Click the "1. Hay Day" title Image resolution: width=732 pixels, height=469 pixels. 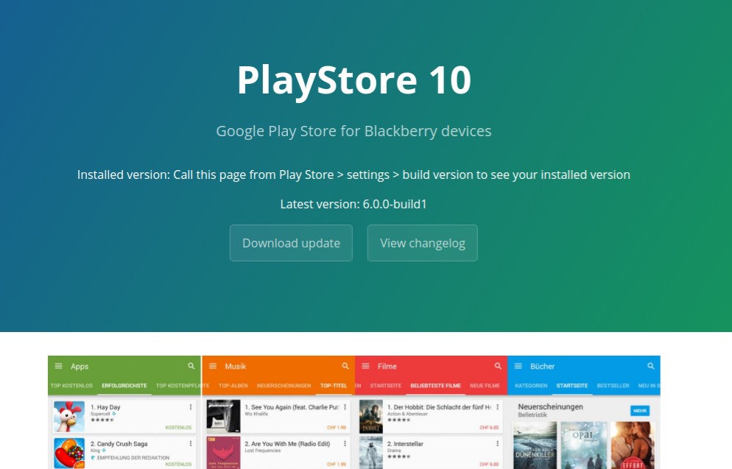point(105,407)
